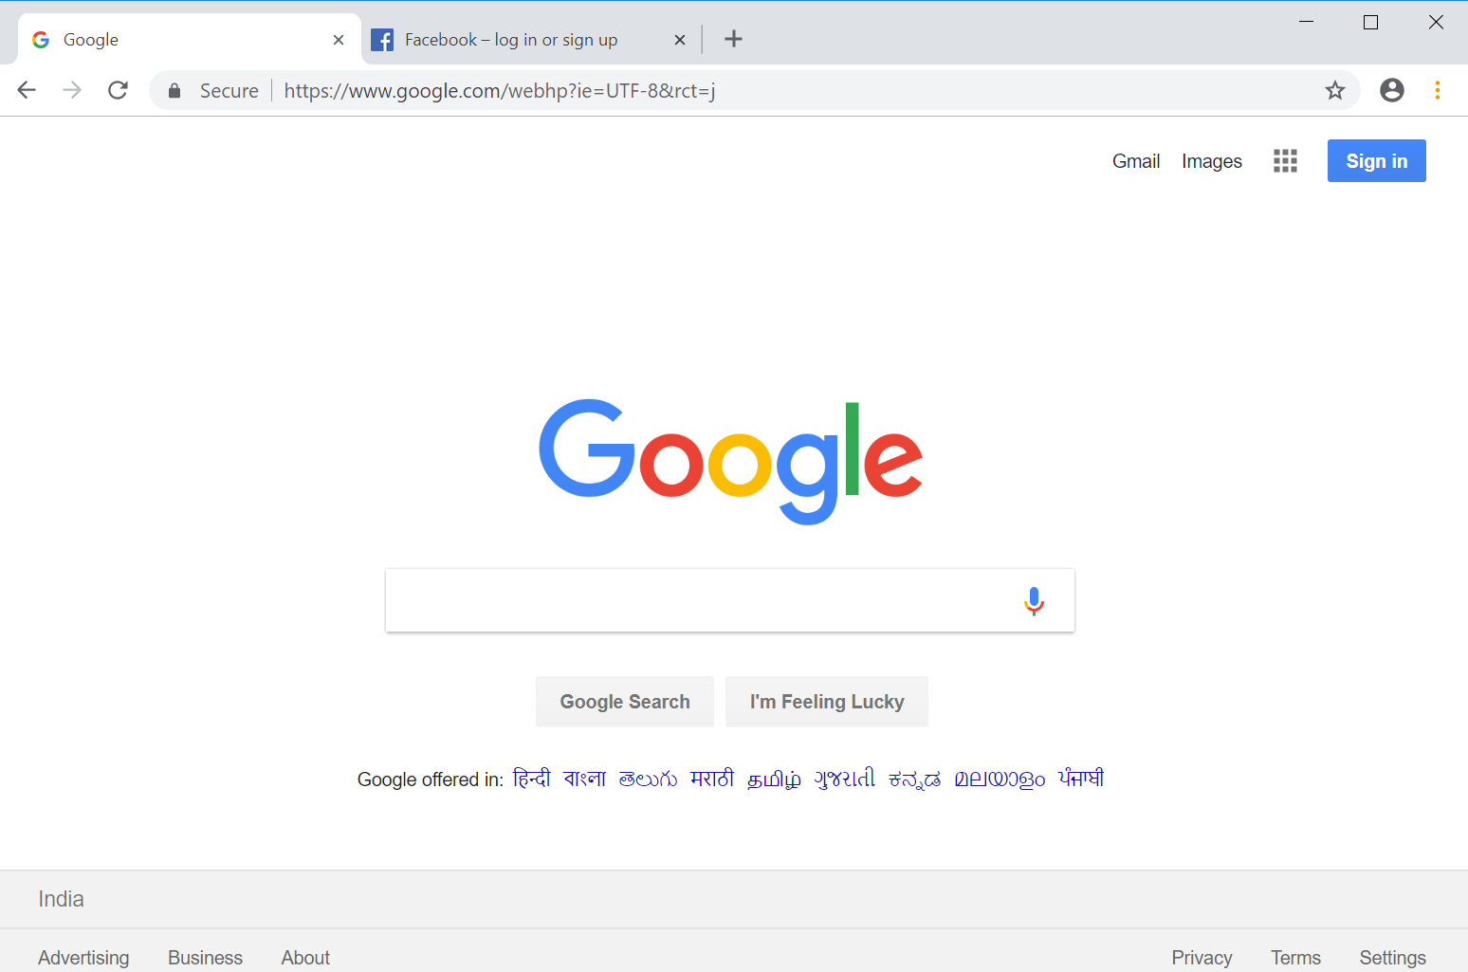Open the Settings footer menu
The height and width of the screenshot is (972, 1468).
tap(1392, 958)
